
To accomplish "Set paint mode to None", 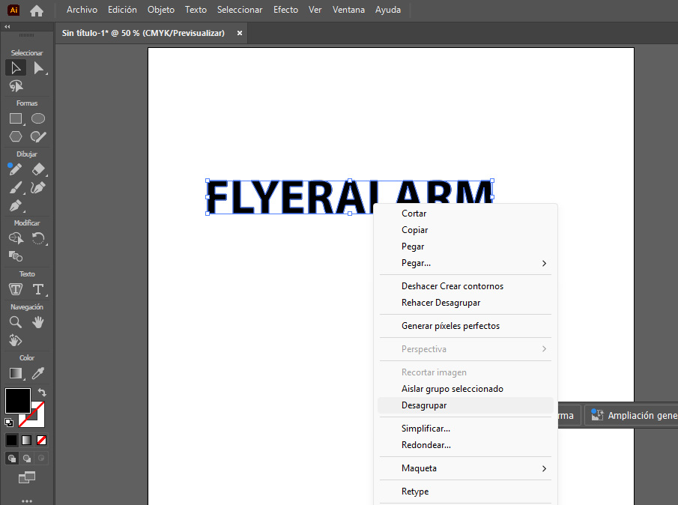I will [42, 440].
